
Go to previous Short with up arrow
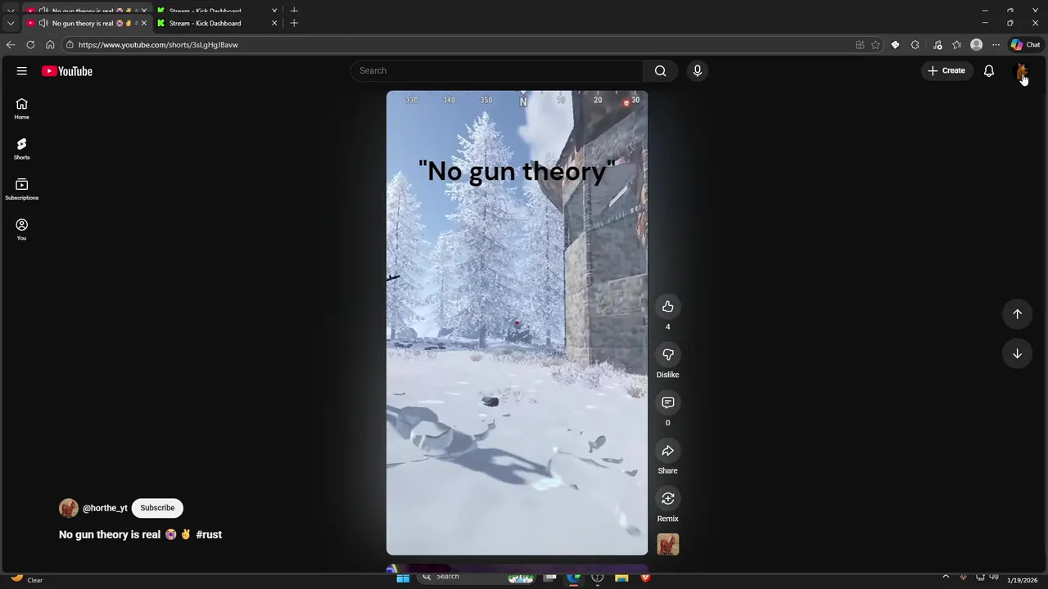point(1018,314)
